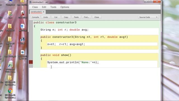Expand the Source Code view dropdown
This screenshot has width=179, height=101.
[148, 17]
